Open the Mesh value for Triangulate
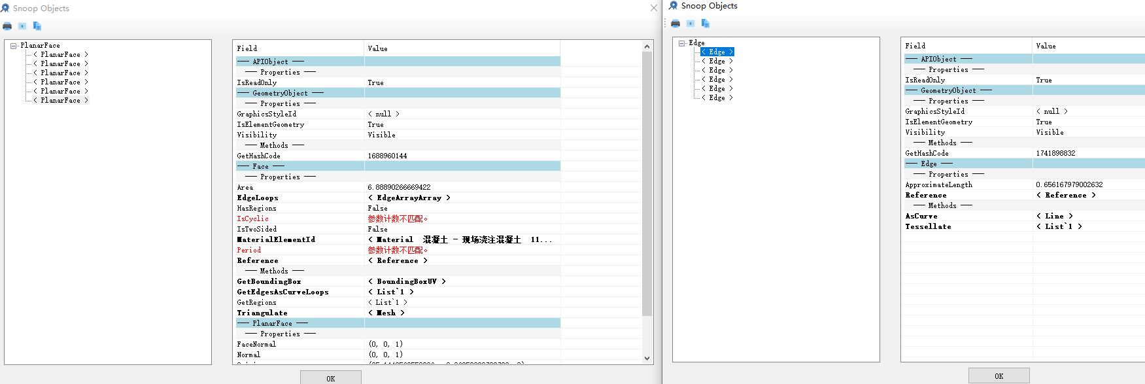 386,313
